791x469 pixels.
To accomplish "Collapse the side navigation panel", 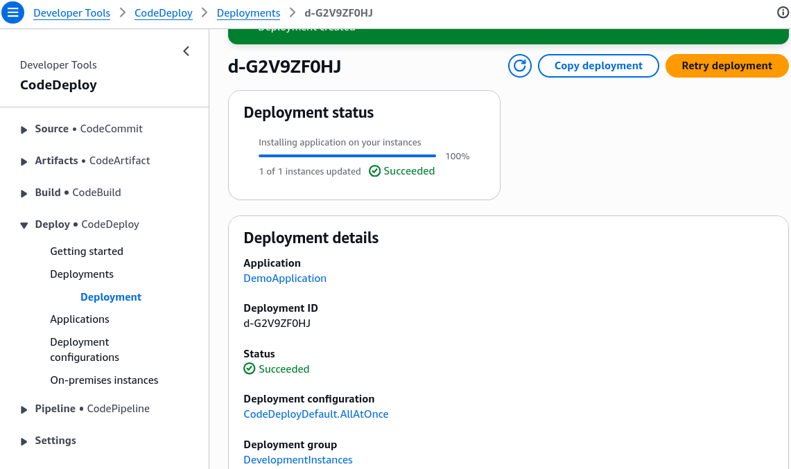I will 186,51.
